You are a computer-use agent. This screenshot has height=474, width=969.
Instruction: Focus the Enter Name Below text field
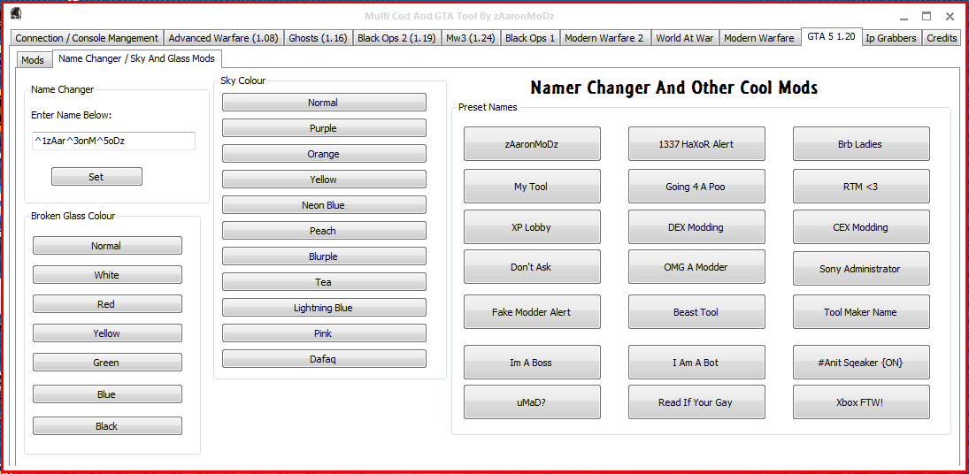(113, 141)
